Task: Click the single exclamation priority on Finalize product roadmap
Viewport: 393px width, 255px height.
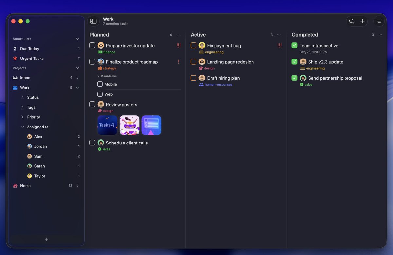Action: [178, 62]
